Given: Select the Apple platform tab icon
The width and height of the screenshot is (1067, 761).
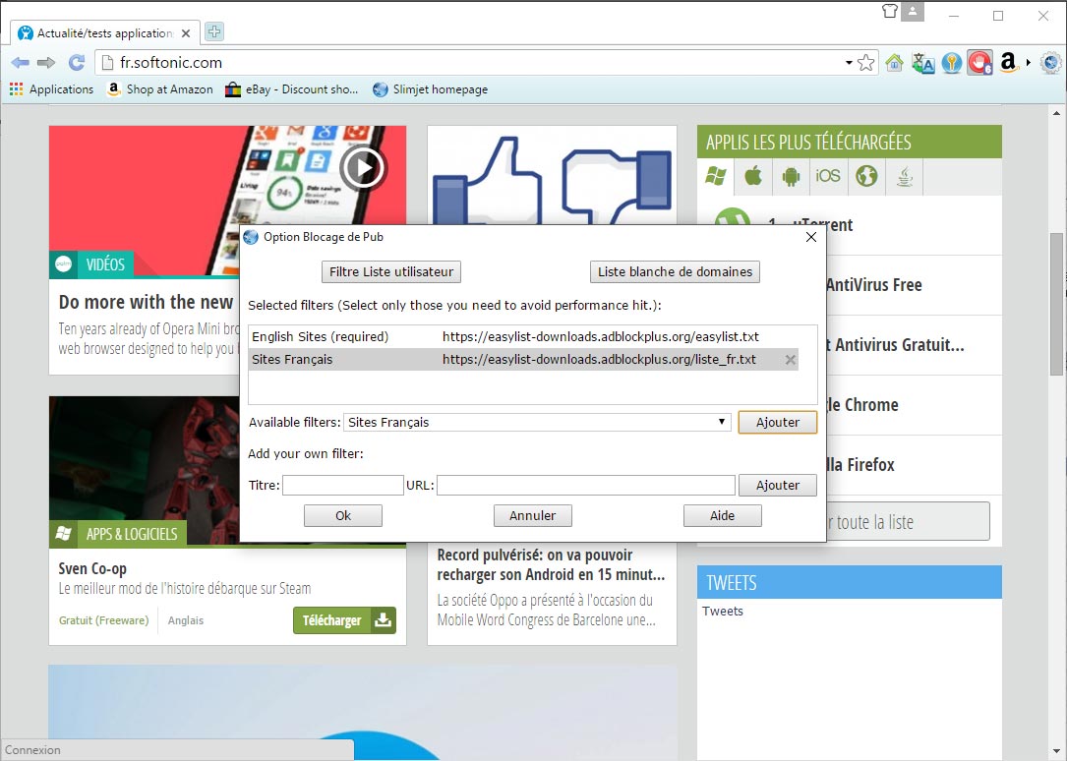Looking at the screenshot, I should pyautogui.click(x=753, y=176).
